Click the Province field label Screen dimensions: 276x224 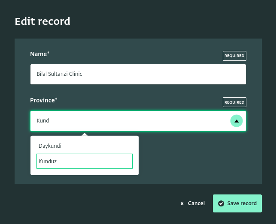click(42, 100)
